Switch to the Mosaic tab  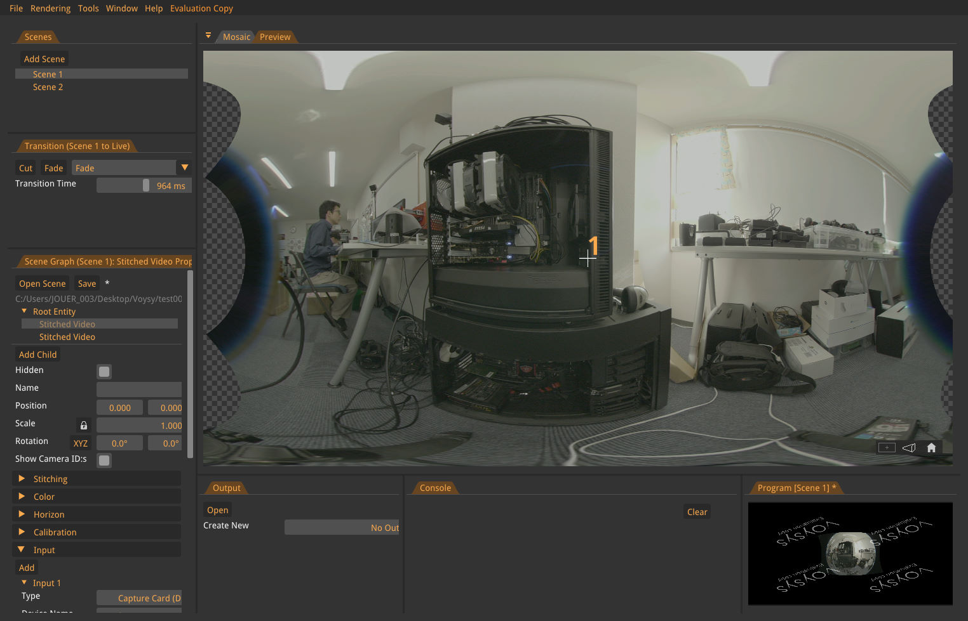(x=236, y=37)
